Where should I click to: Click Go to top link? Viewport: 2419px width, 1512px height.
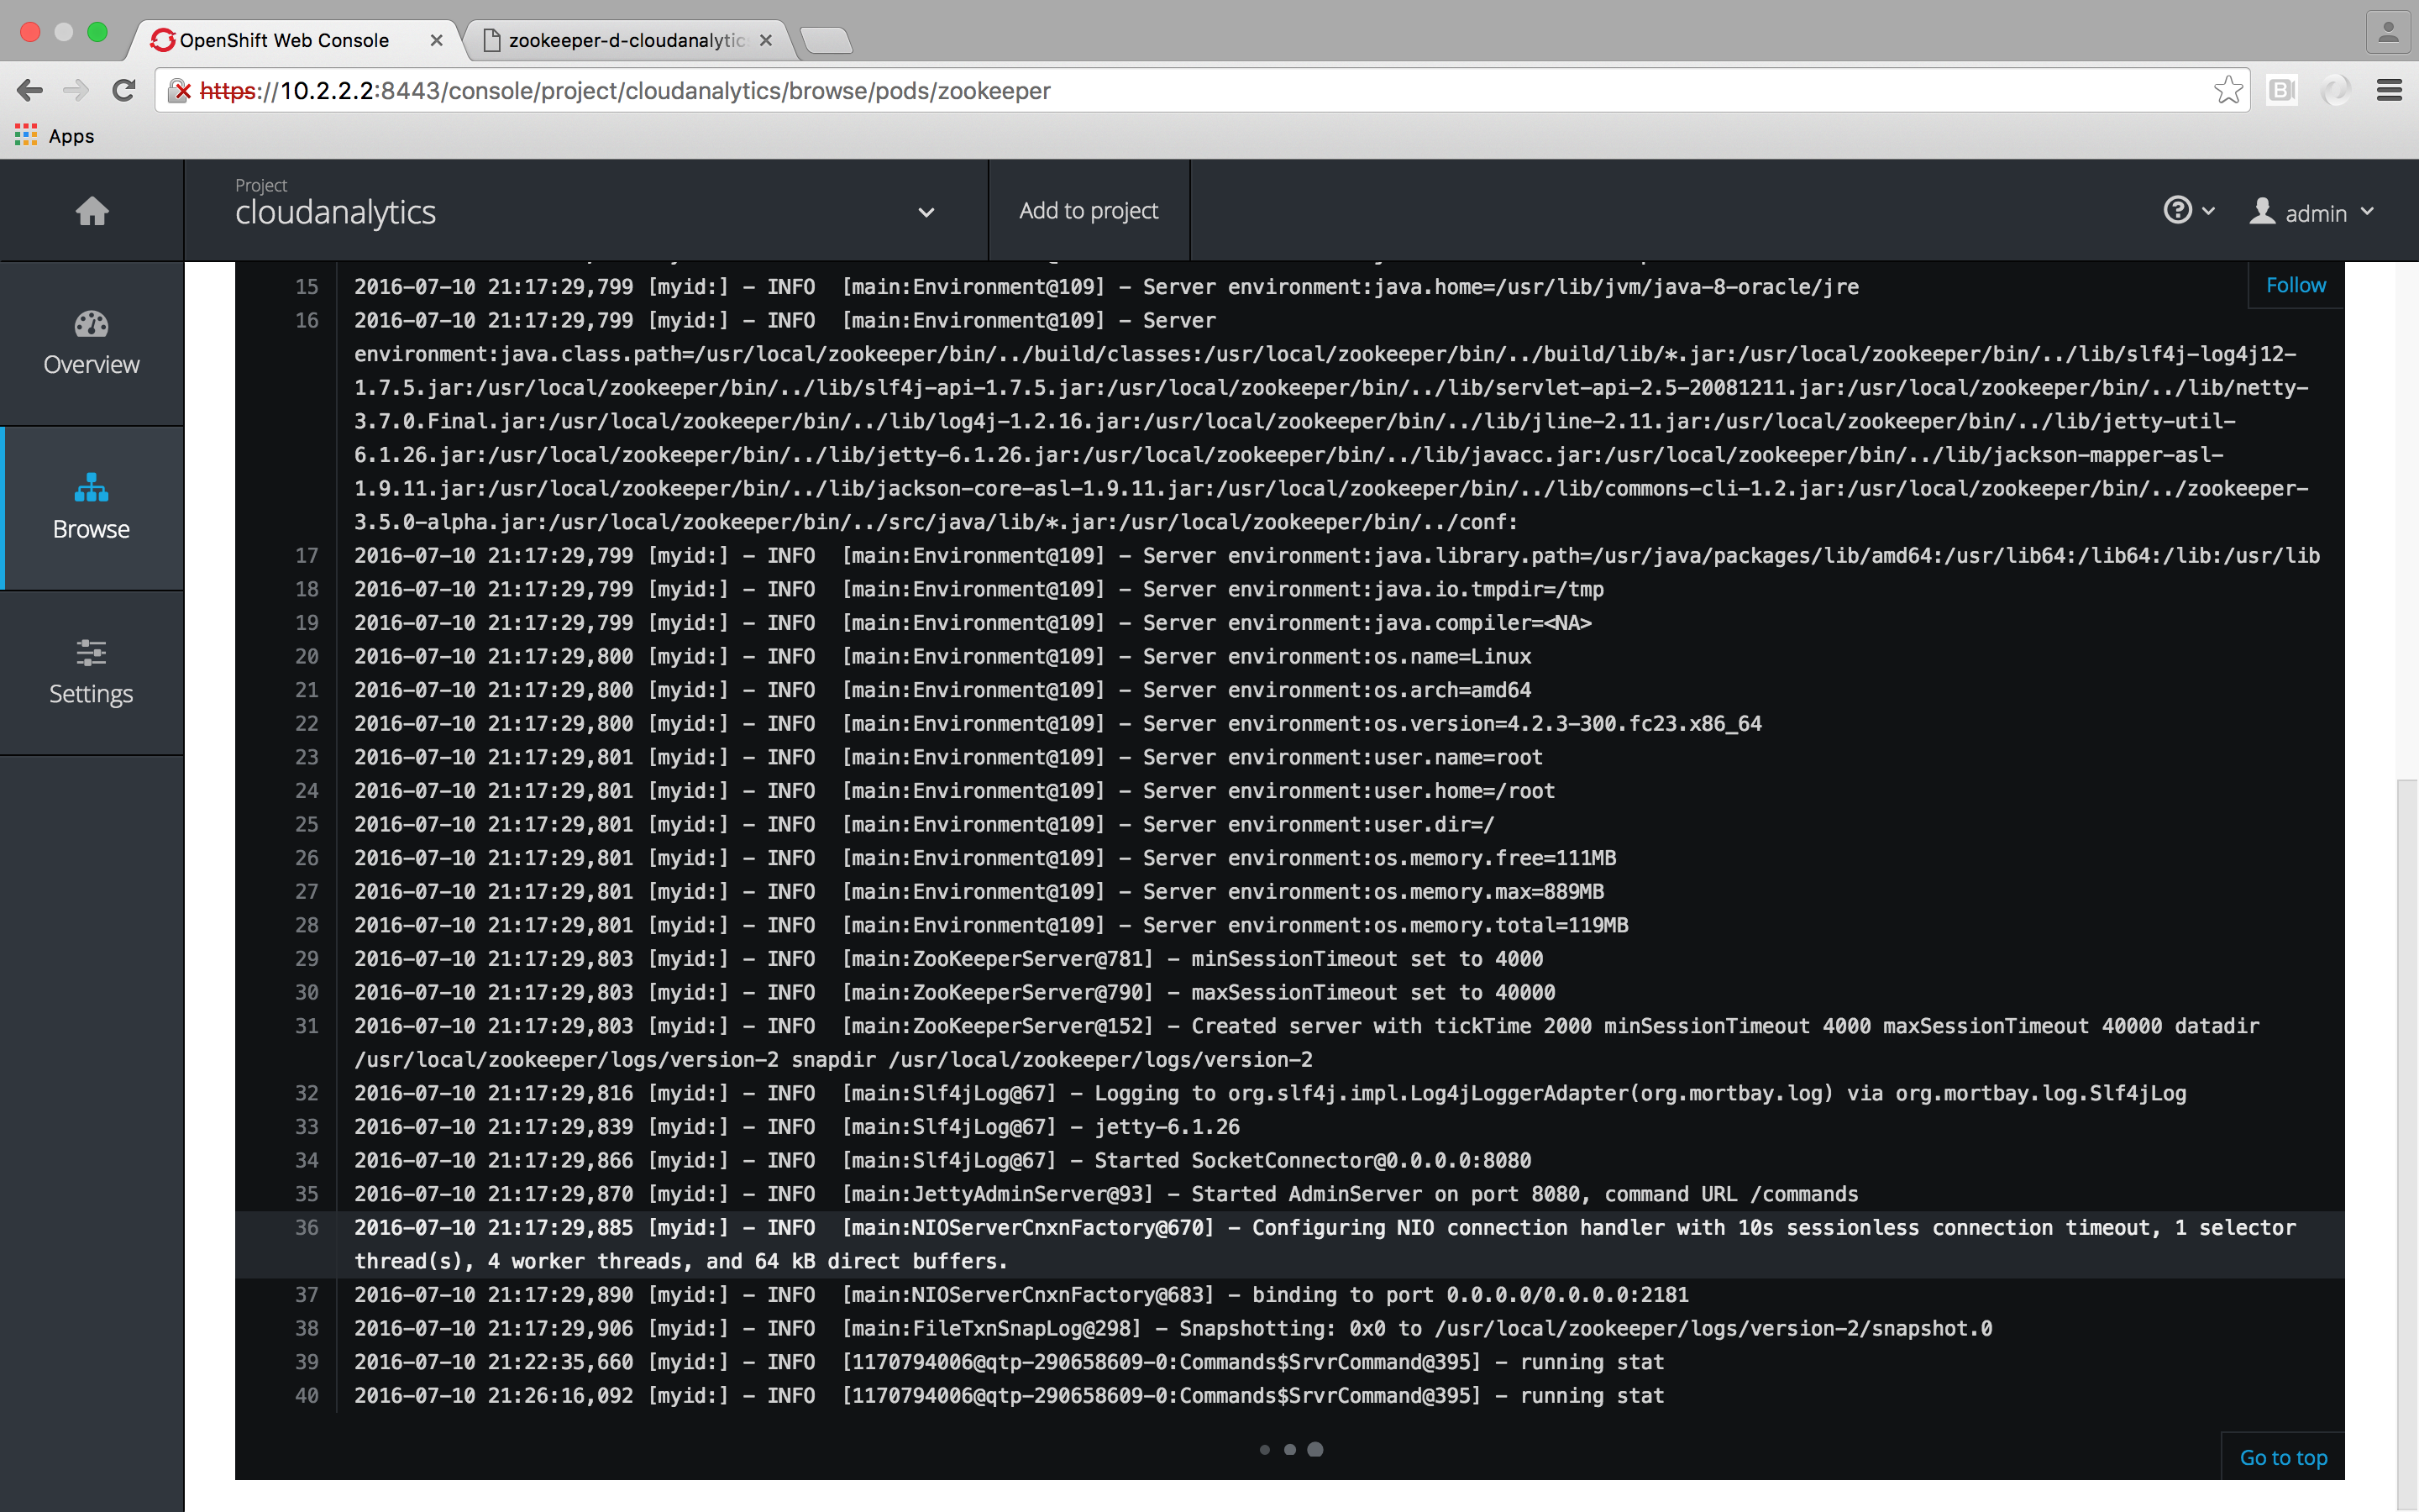tap(2283, 1457)
